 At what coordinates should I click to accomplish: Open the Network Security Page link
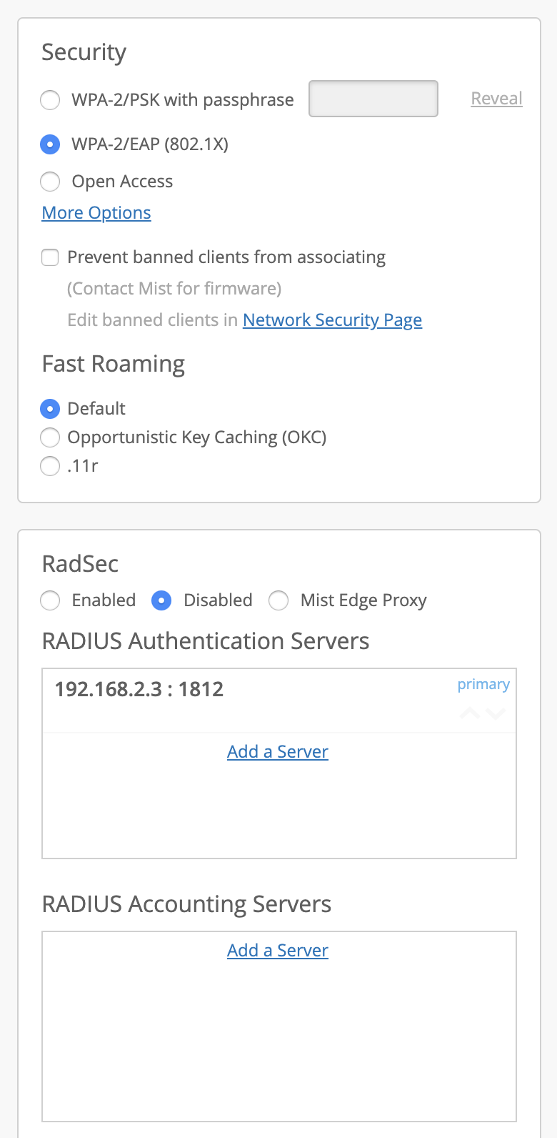332,320
